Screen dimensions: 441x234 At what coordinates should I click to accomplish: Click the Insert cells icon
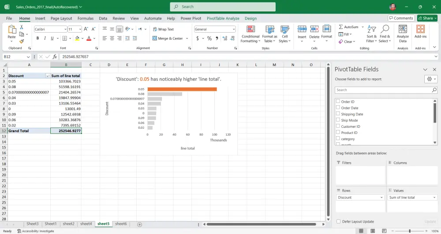[x=302, y=29]
